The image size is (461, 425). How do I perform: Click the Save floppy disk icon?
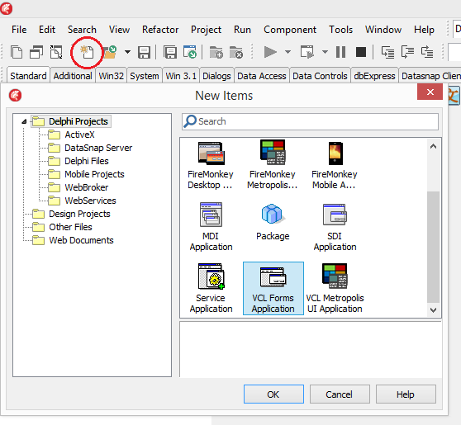(x=144, y=52)
